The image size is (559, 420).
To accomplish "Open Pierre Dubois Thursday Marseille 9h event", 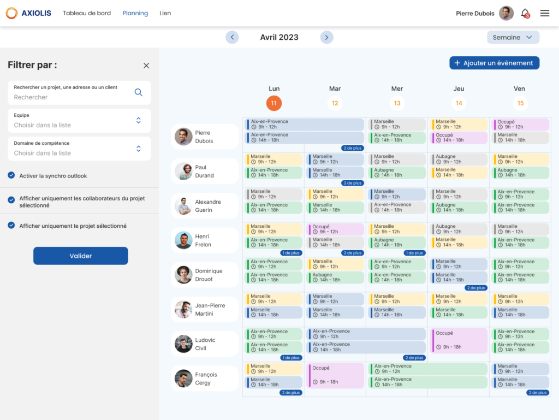I will tap(459, 124).
